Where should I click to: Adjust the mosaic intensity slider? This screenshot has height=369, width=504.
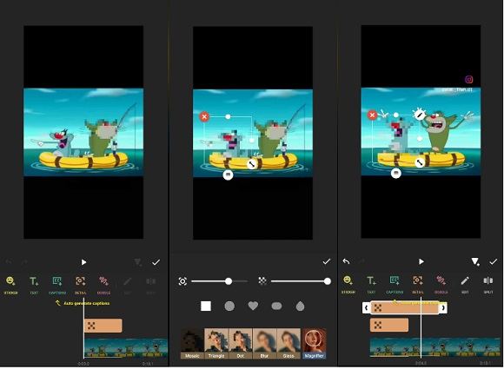[301, 281]
